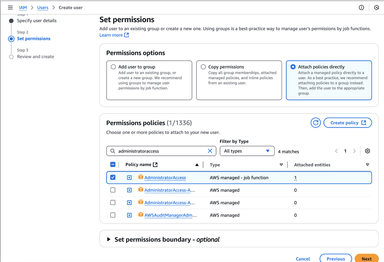Click the Create user breadcrumb text
The height and width of the screenshot is (262, 384).
(x=71, y=8)
